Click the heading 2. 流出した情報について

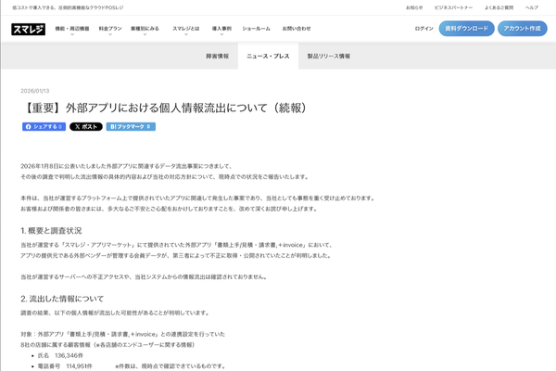point(62,299)
